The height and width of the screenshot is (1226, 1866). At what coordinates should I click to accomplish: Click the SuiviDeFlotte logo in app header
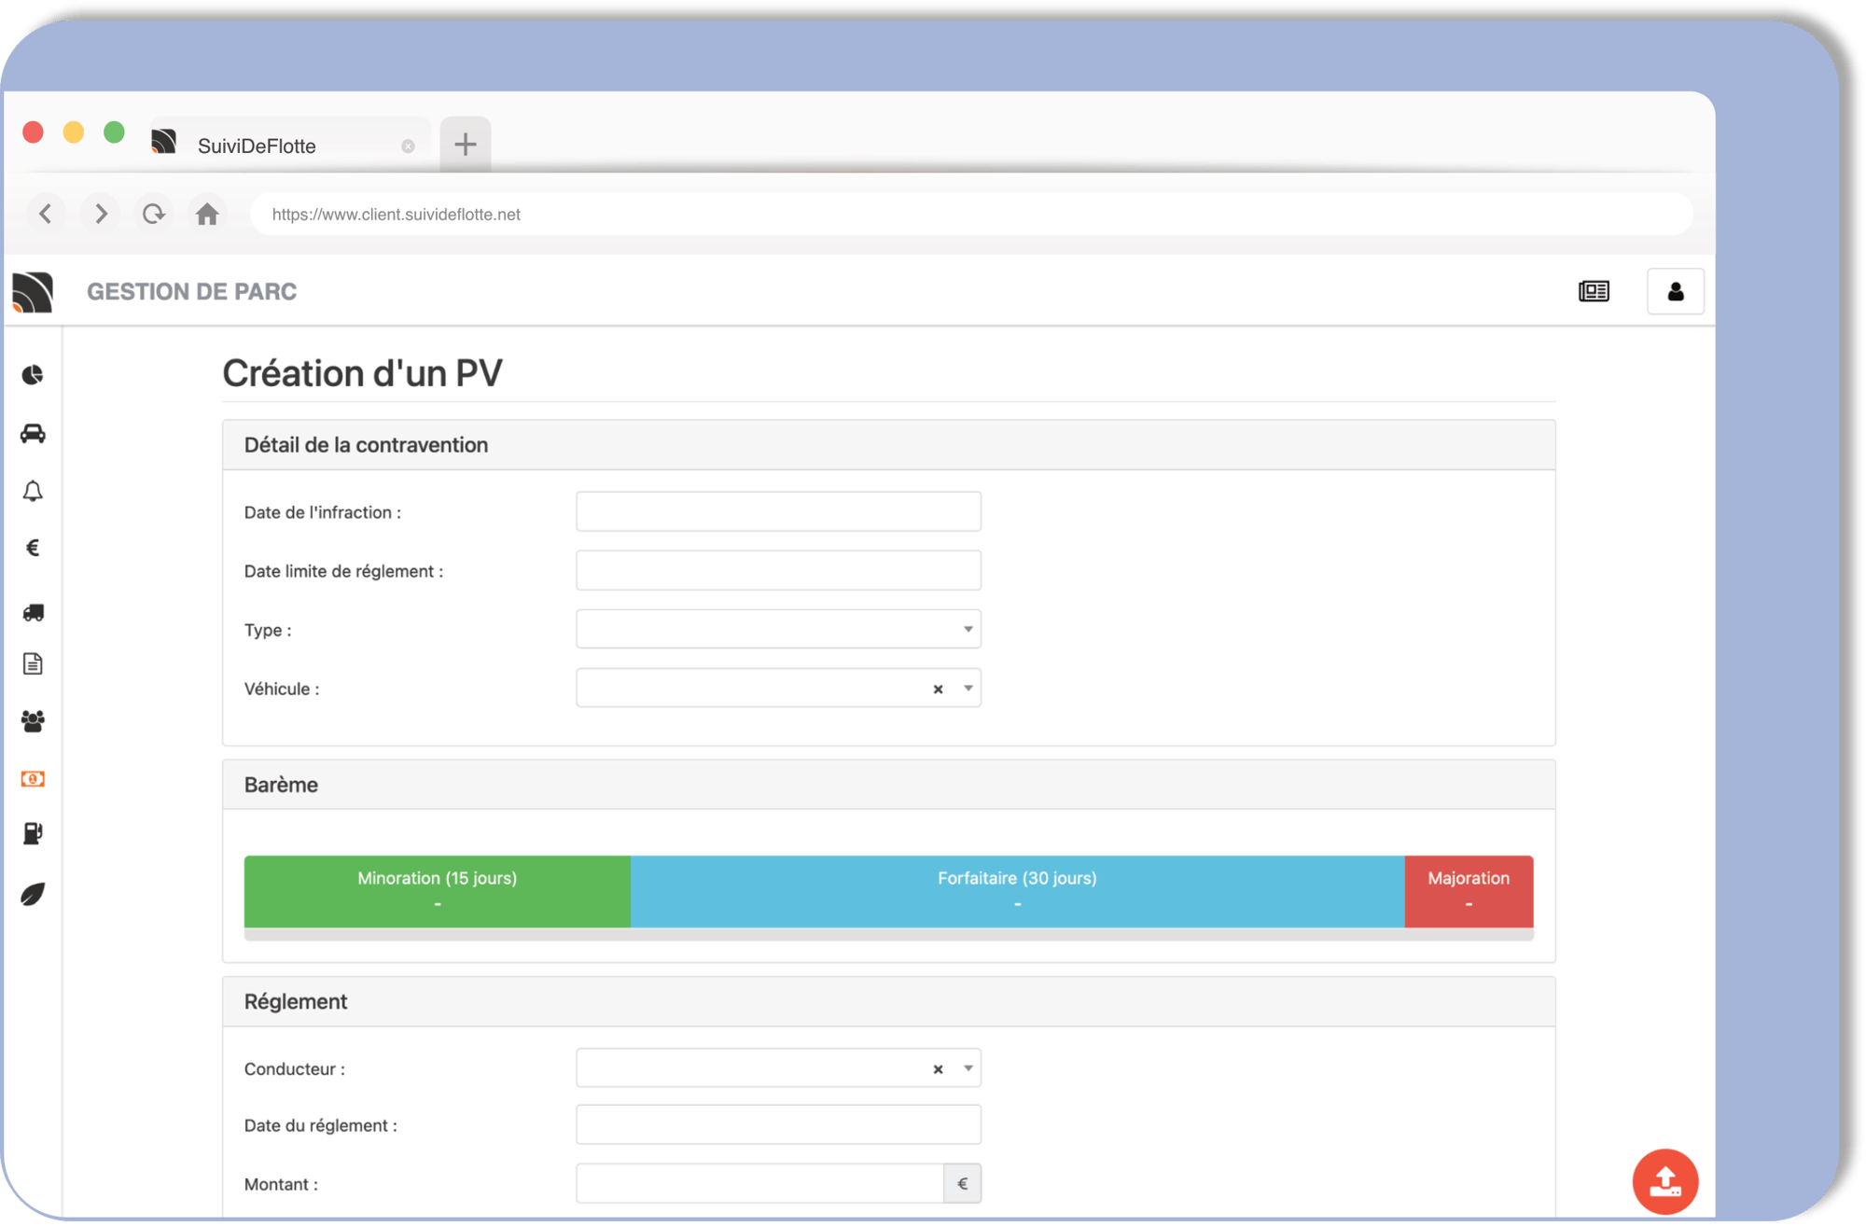coord(33,292)
